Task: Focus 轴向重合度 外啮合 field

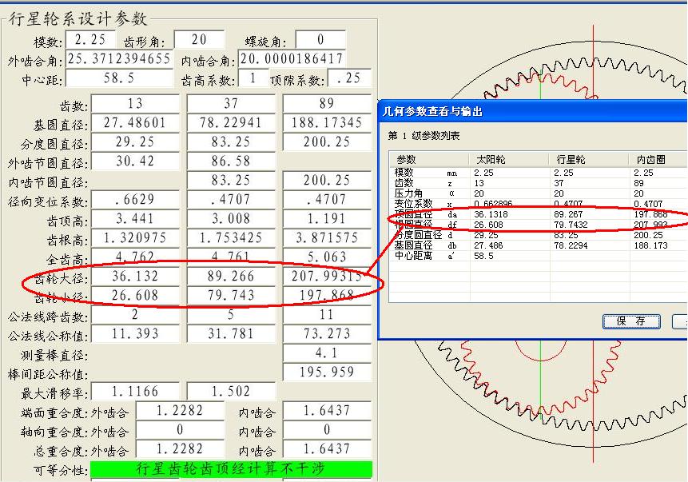Action: 180,430
